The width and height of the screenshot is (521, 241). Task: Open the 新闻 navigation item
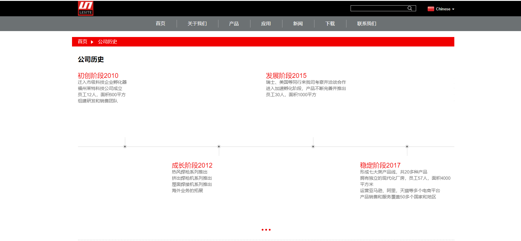pos(298,24)
